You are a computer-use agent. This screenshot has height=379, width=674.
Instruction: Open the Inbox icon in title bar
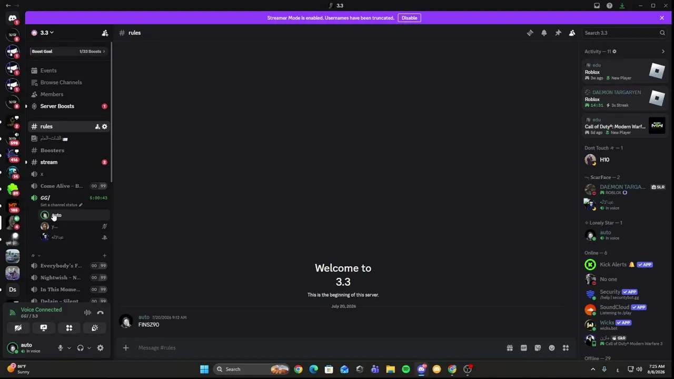pyautogui.click(x=597, y=6)
